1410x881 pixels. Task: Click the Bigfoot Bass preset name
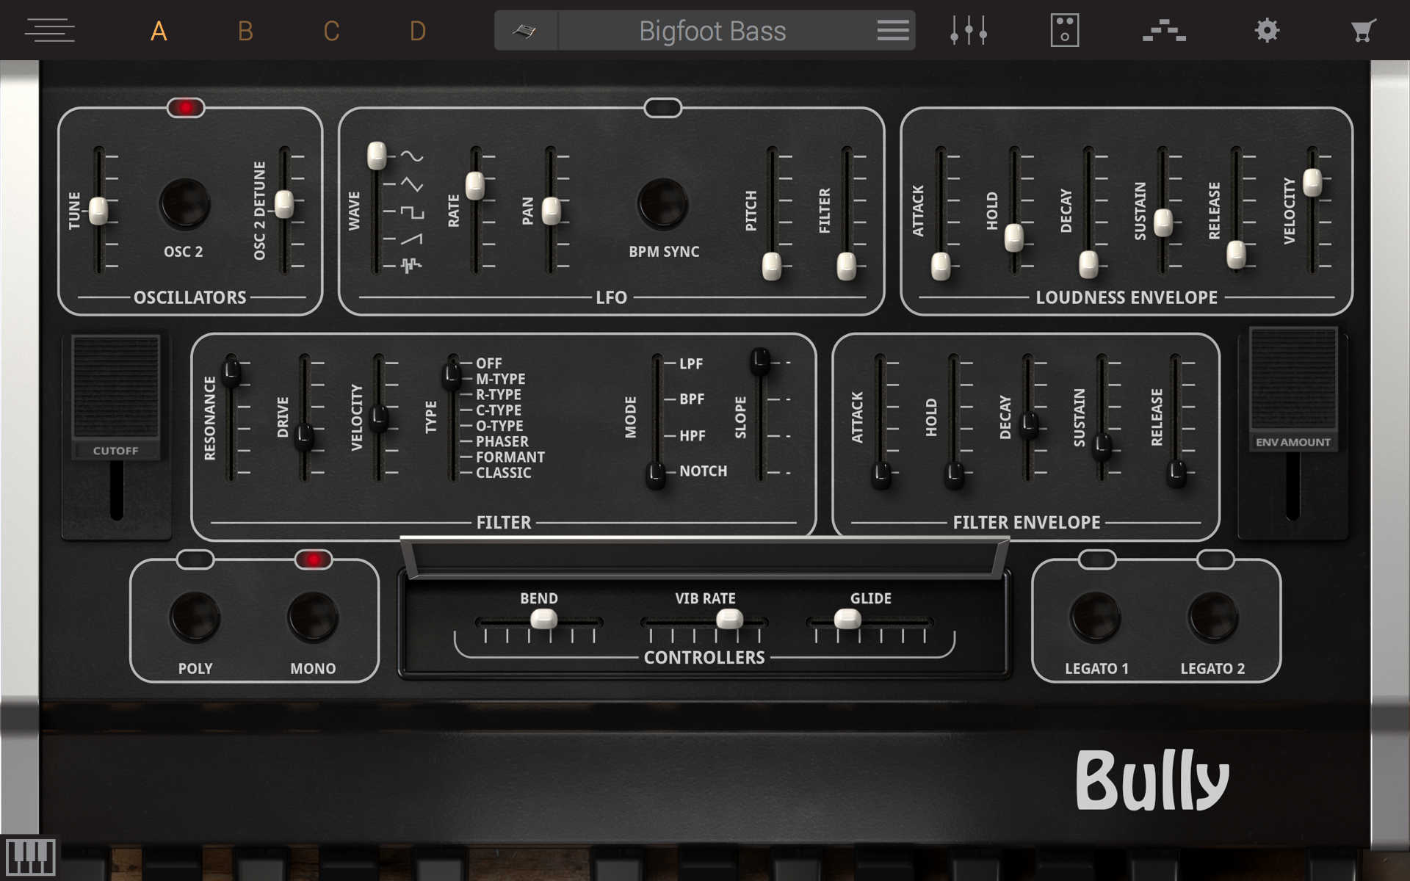712,31
